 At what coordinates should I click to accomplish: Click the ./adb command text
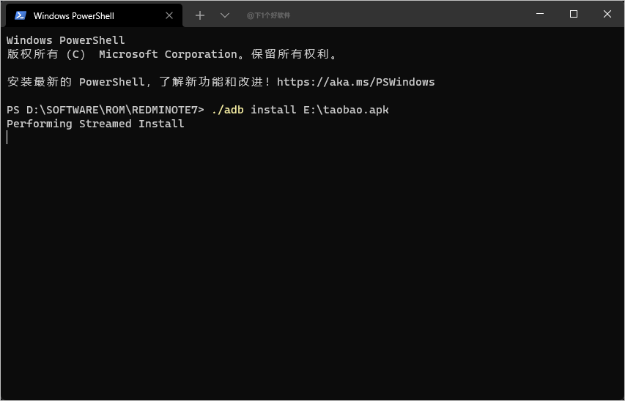[227, 110]
